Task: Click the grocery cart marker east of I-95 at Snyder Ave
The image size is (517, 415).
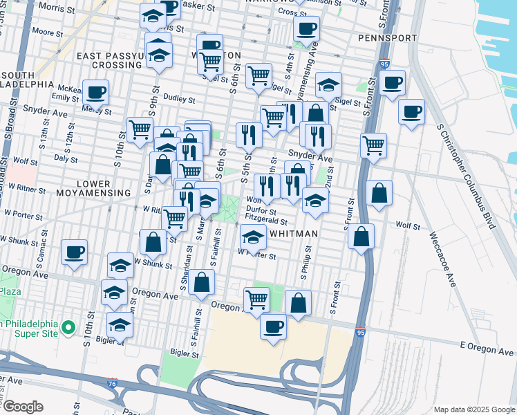Action: pos(373,146)
